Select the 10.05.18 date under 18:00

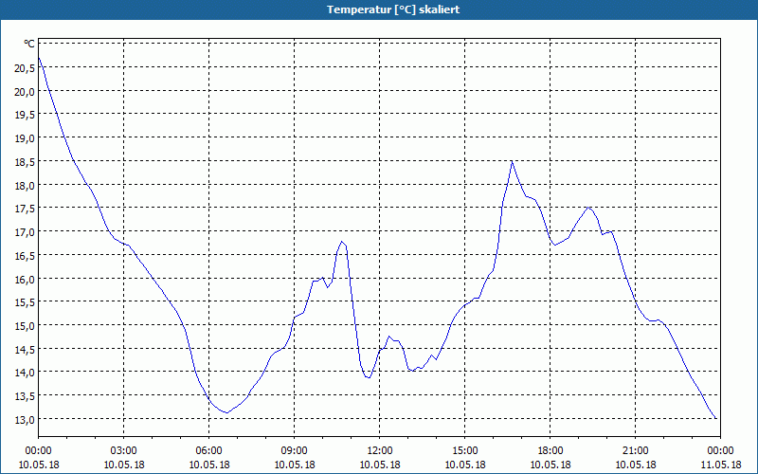pos(550,465)
